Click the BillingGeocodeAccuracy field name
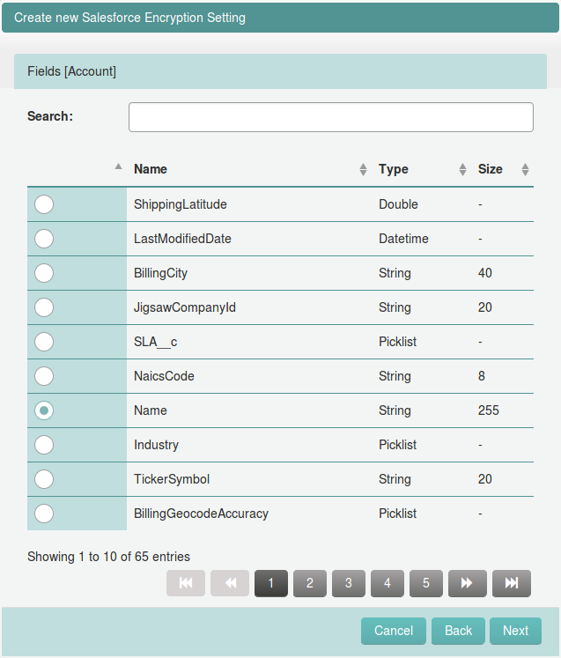 click(x=201, y=514)
